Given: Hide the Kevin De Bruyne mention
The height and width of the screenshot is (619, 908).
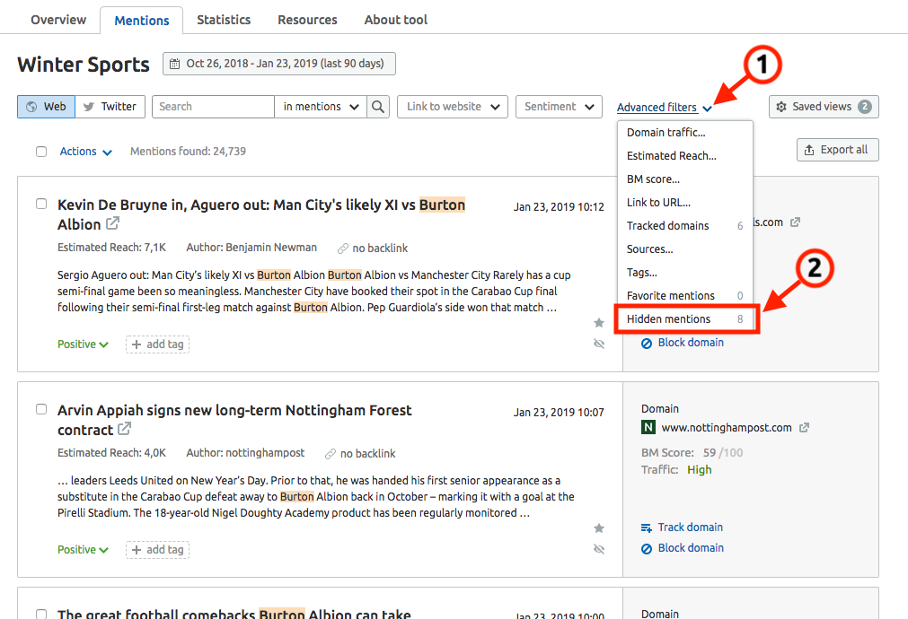Looking at the screenshot, I should tap(599, 344).
